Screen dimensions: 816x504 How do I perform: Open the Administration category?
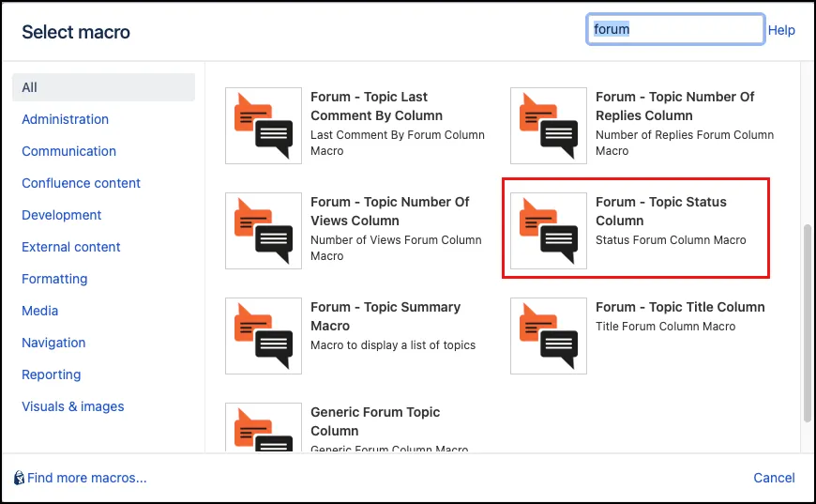point(65,119)
